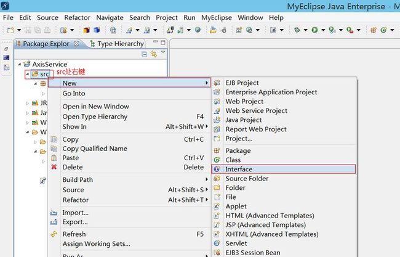Maximize the Package Explorer panel

pos(163,43)
